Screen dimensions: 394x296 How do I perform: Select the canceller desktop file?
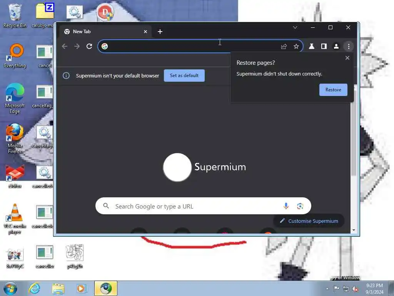(45, 256)
